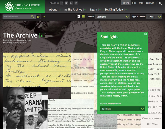Viewport: 165px width, 129px height.
Task: Open the Type of Content dropdown
Action: coord(159,17)
